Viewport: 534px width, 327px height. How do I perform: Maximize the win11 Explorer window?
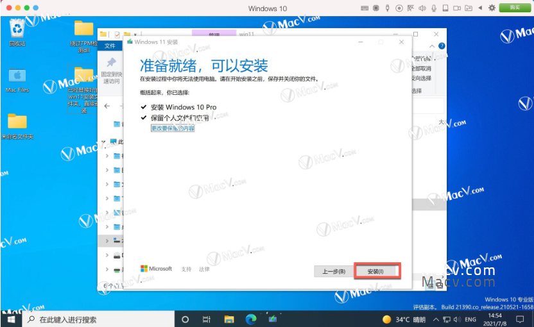pyautogui.click(x=415, y=34)
